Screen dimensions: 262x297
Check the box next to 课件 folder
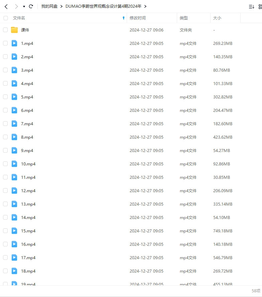pos(5,30)
